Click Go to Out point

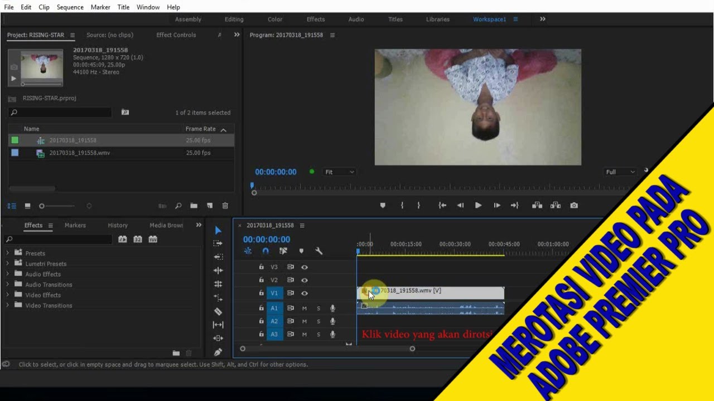[x=514, y=206]
